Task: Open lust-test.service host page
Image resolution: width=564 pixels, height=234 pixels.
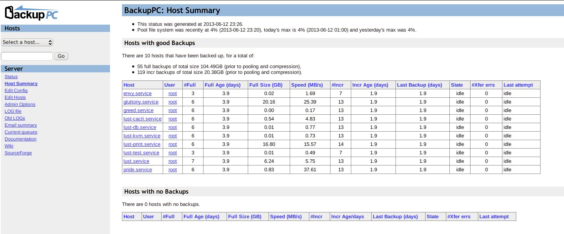Action: coord(141,153)
